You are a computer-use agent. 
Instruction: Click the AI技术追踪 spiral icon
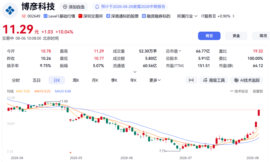[236, 80]
